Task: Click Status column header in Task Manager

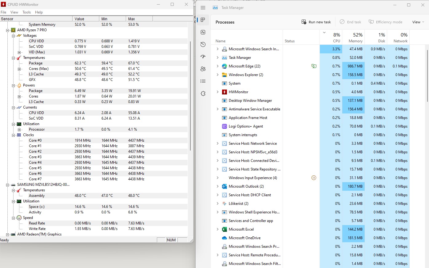Action: pos(301,37)
